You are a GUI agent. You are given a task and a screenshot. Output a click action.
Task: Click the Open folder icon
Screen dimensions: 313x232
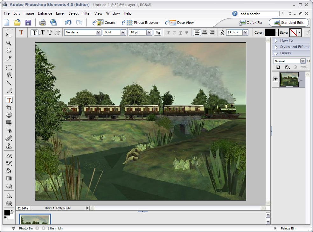click(17, 22)
